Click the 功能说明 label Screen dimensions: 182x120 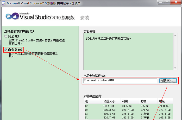(x=90, y=31)
